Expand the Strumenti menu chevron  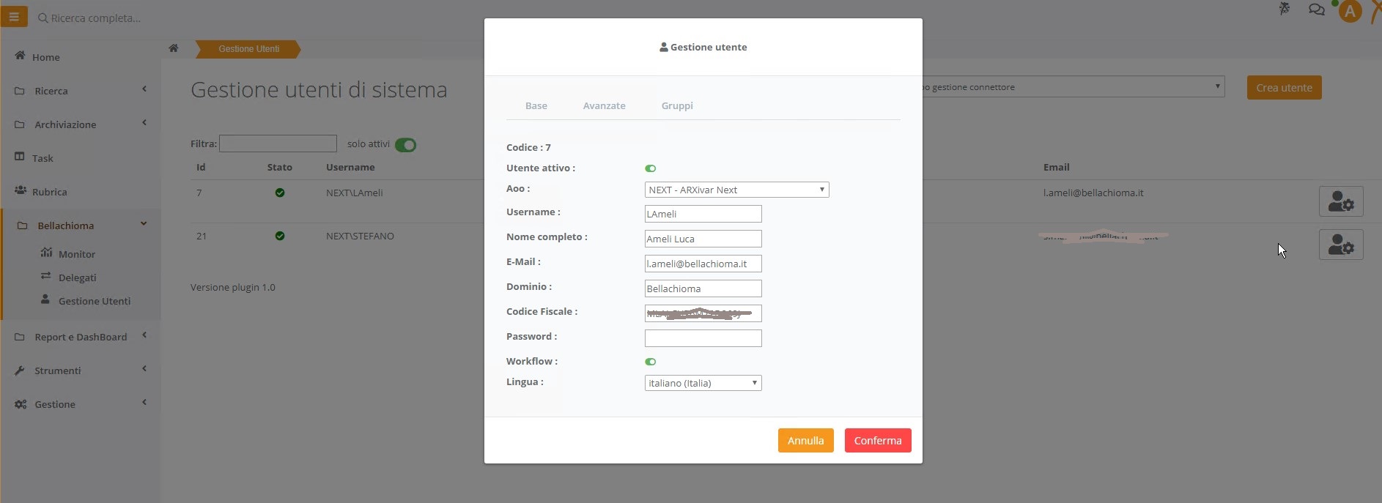(144, 369)
